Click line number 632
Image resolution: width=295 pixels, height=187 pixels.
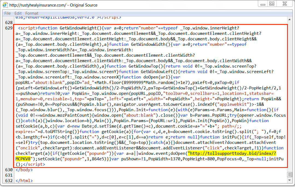tap(9, 181)
